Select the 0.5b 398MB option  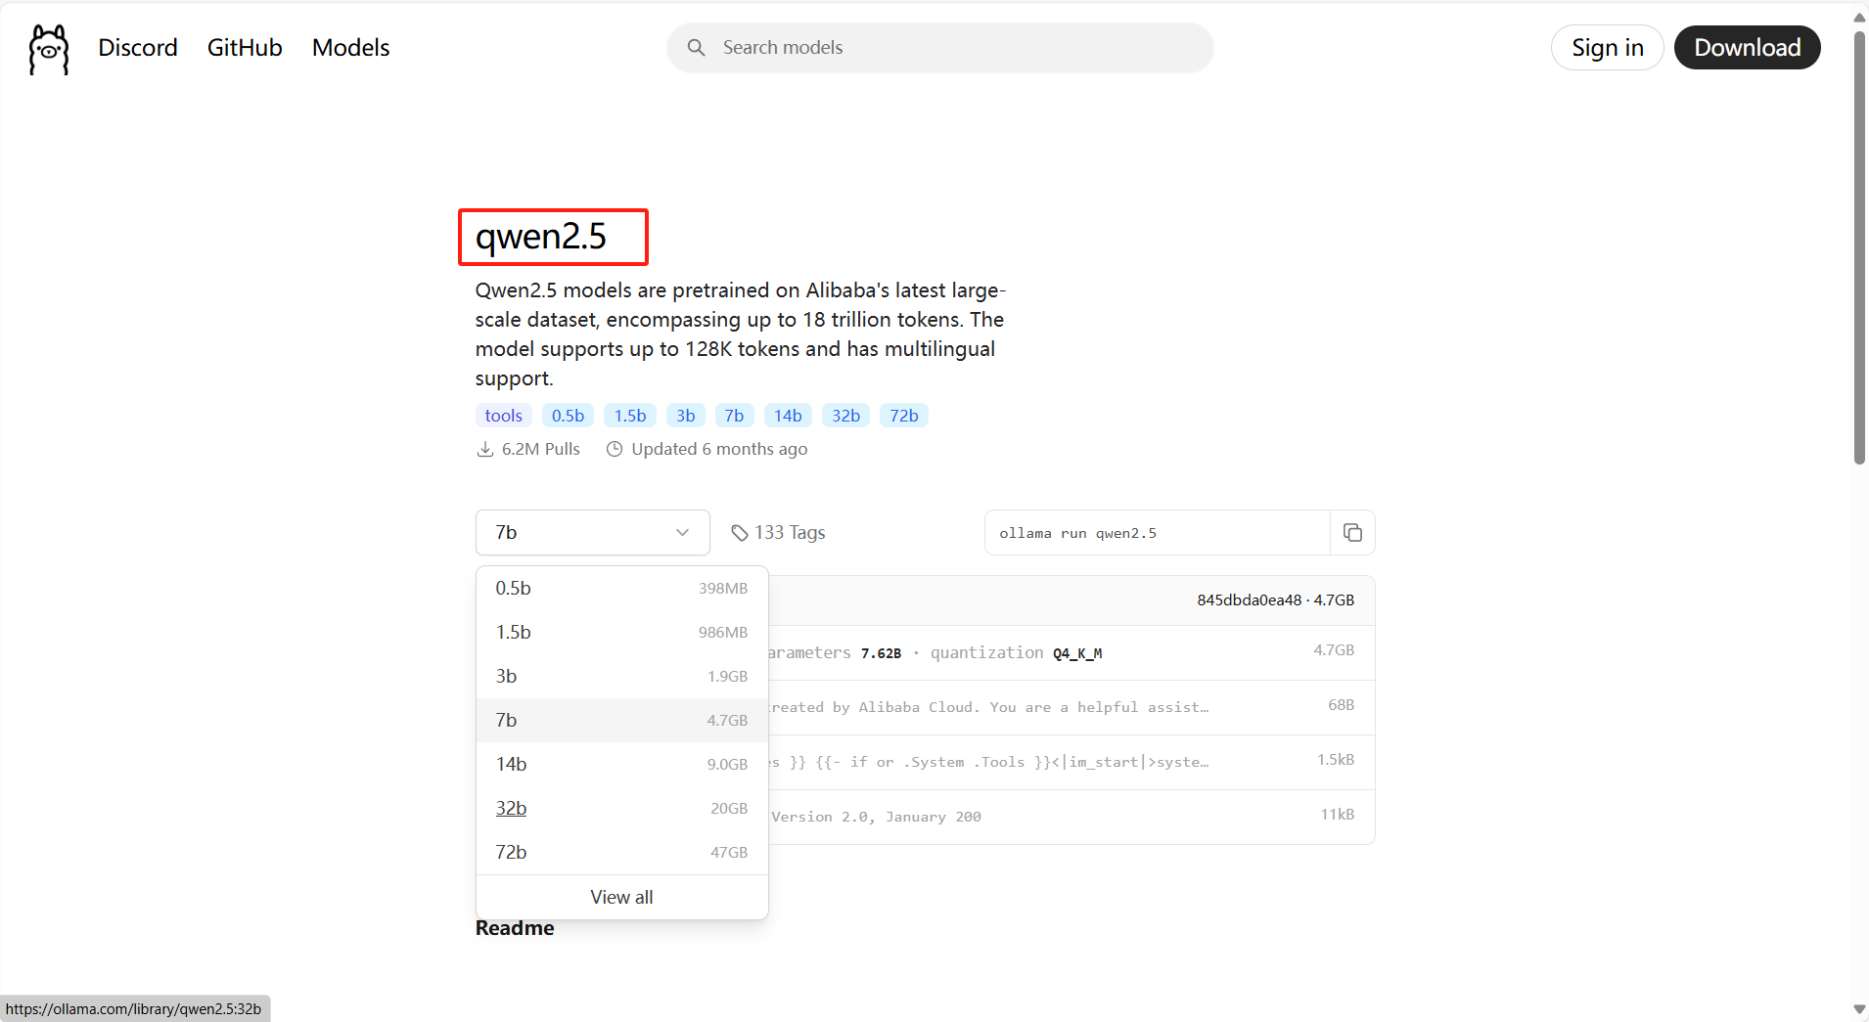tap(621, 589)
